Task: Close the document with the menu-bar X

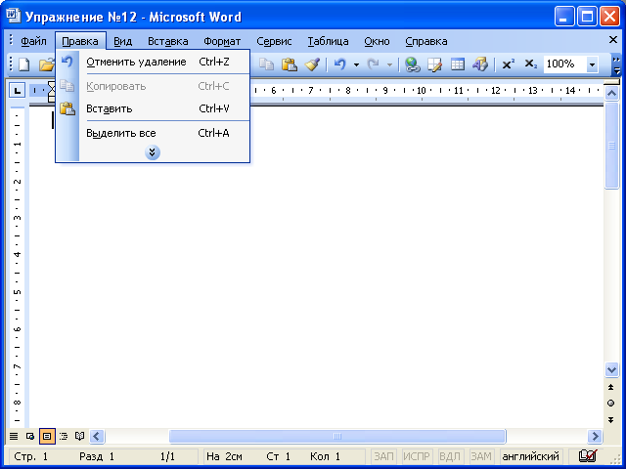Action: tap(613, 40)
